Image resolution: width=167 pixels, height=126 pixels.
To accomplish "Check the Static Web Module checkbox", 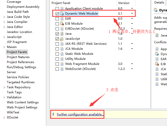I will click(x=57, y=54).
